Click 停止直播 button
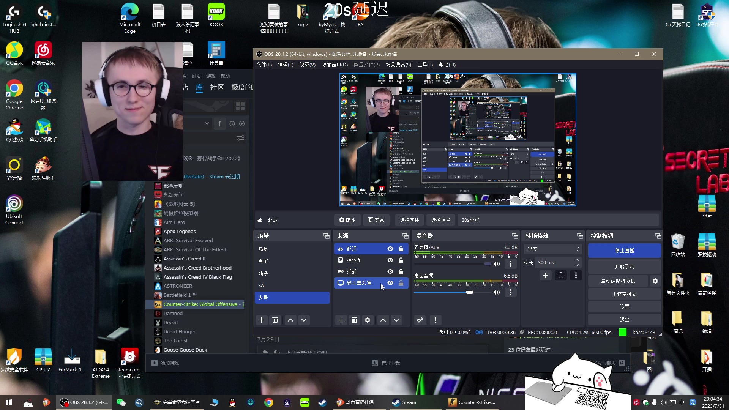 (625, 251)
